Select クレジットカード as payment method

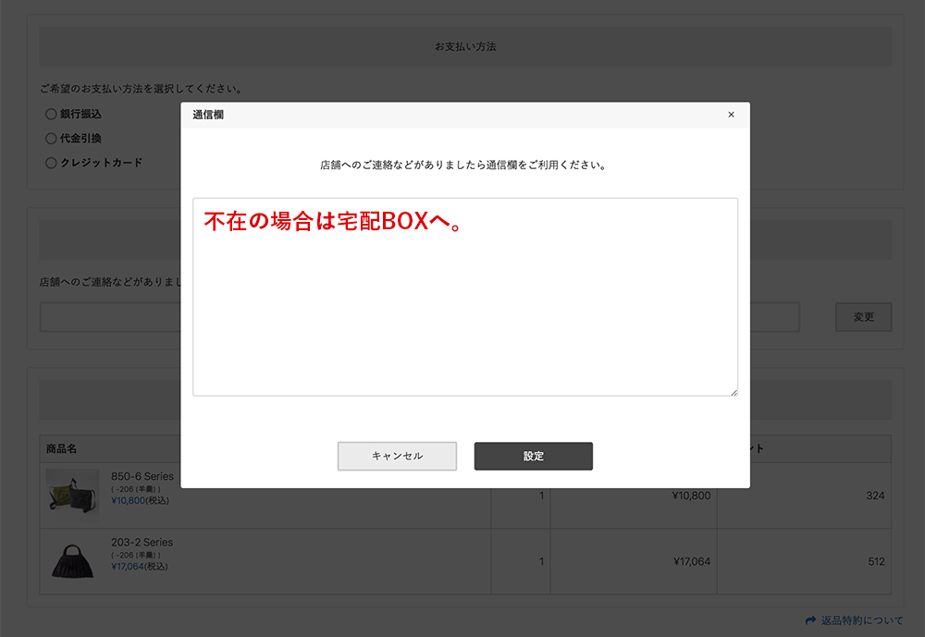(51, 163)
